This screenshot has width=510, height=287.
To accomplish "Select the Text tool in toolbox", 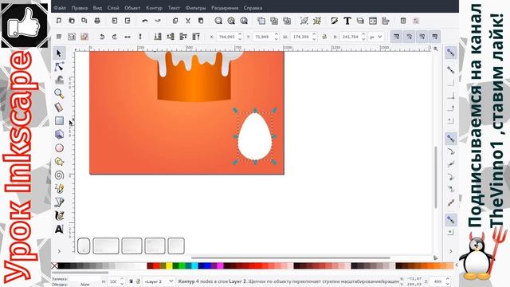I will click(x=59, y=230).
